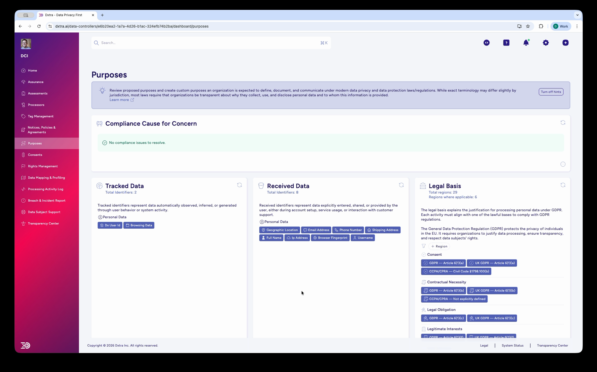Open the more-options ellipsis on Compliance card

tap(563, 164)
